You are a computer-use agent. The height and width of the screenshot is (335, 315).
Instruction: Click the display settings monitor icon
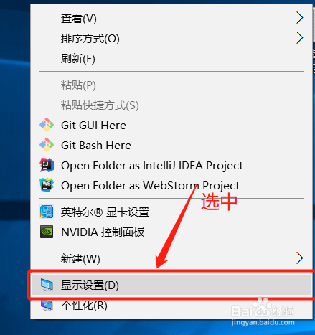(47, 285)
